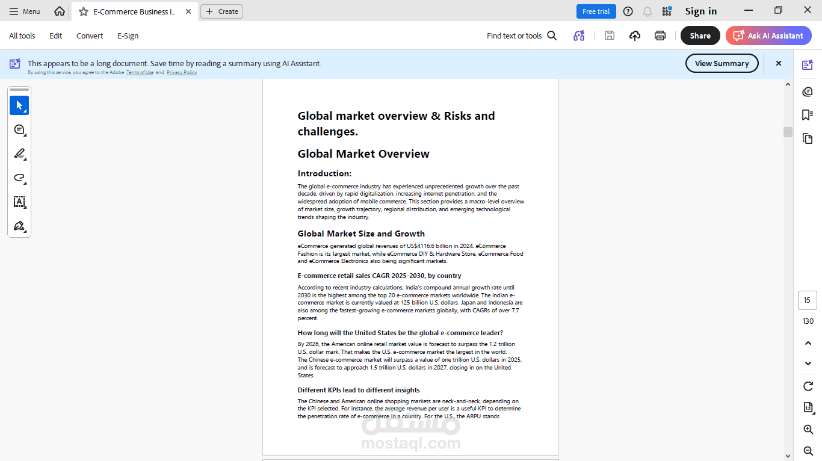Open the notifications bell icon

[647, 11]
